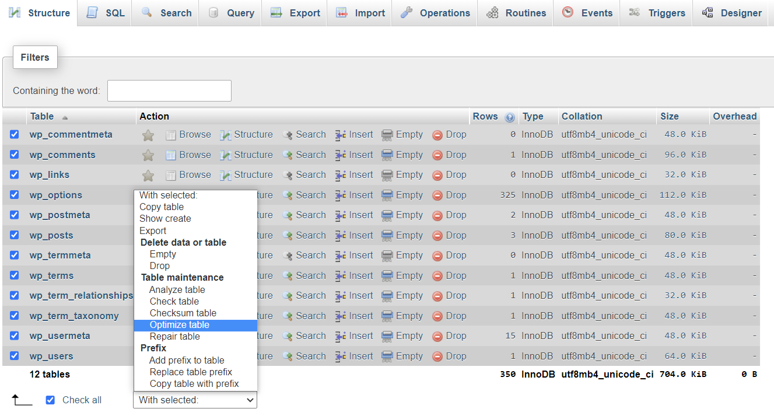Click the Containing the word input field
The height and width of the screenshot is (419, 774).
[169, 90]
